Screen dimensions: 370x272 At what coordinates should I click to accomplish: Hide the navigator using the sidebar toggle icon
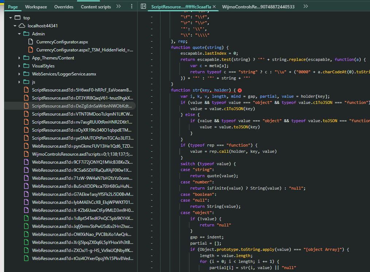click(x=143, y=7)
